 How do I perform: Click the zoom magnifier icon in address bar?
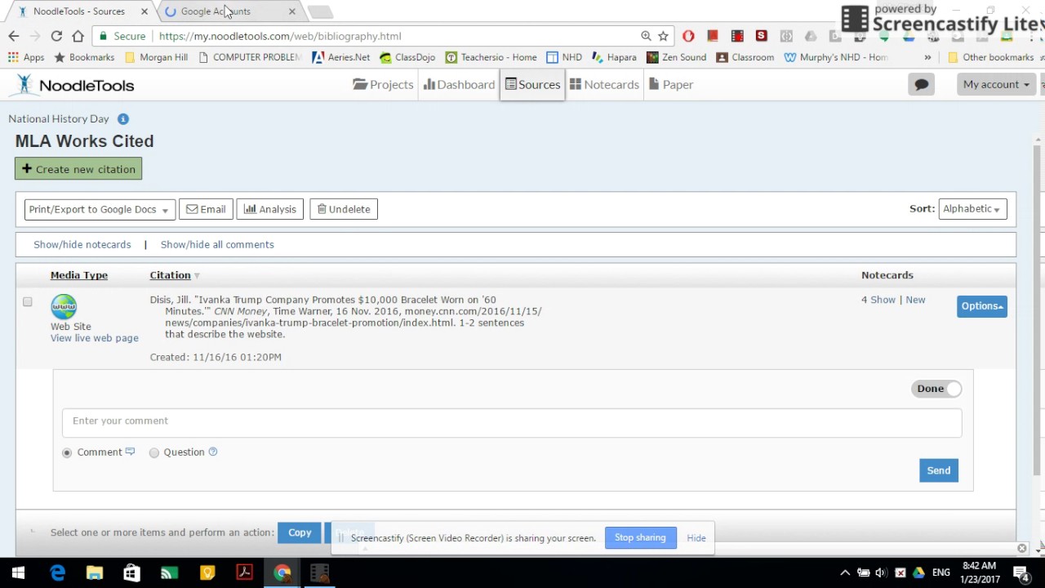click(646, 36)
